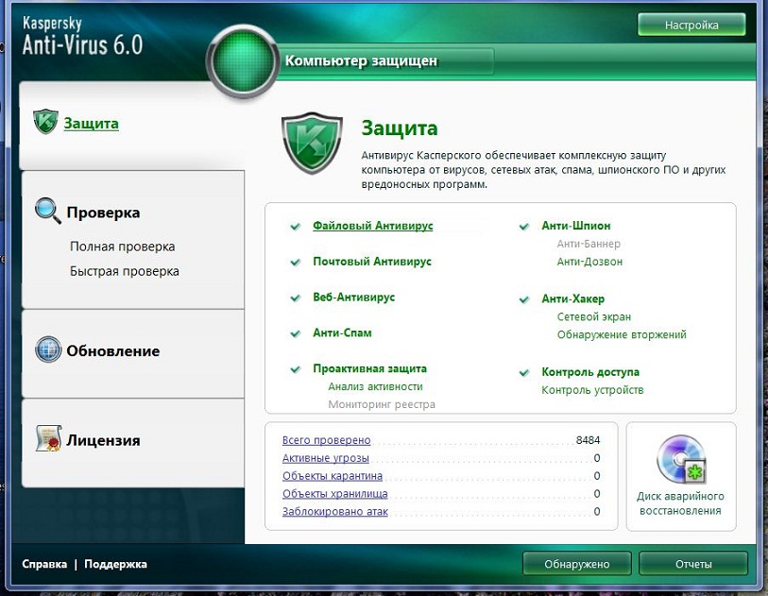
Task: Open Веб-Антивирус component
Action: pos(354,298)
